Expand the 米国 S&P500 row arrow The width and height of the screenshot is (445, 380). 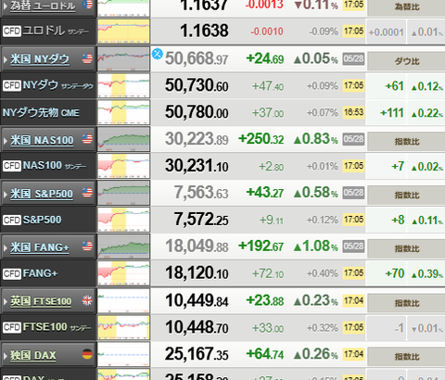[x=6, y=195]
